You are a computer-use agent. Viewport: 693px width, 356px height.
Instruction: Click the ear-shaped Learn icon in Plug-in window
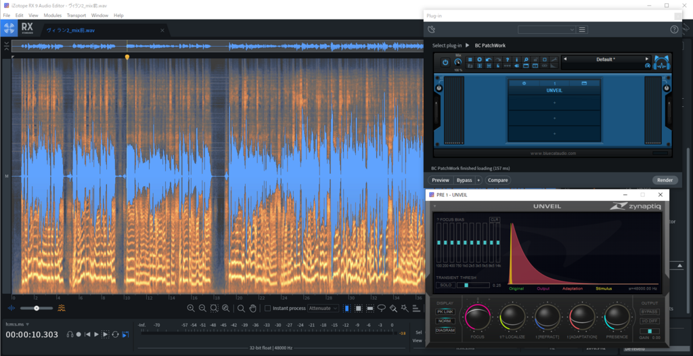pyautogui.click(x=432, y=30)
